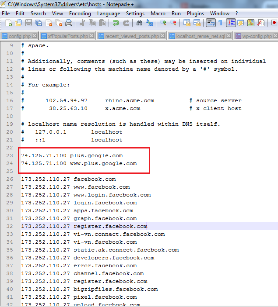Click the 'vi-vn.connect.facebook.com' entry

click(x=119, y=235)
